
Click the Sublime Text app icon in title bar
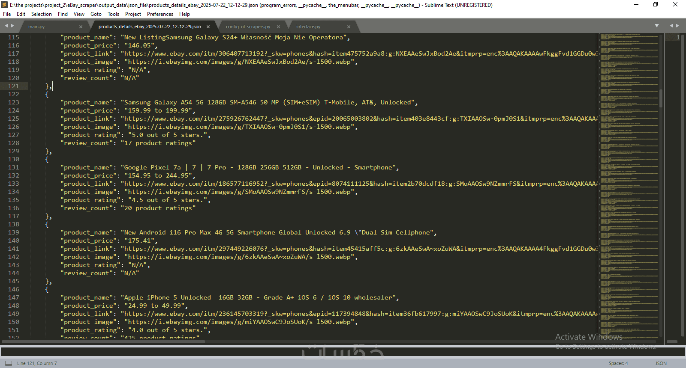(x=4, y=5)
